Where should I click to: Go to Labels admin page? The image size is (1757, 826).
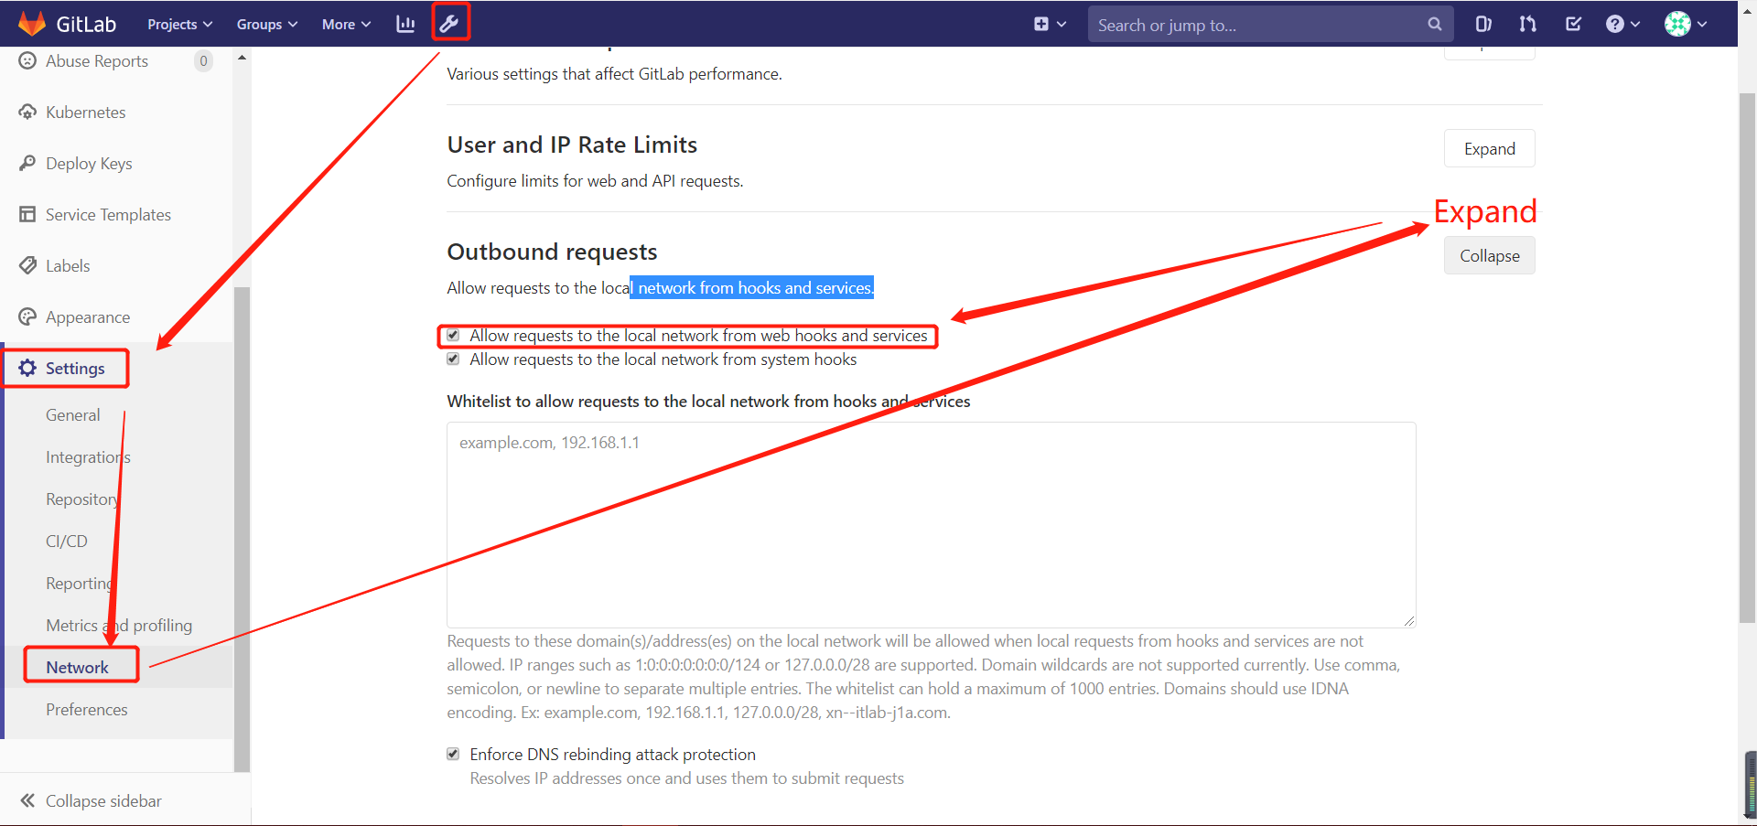68,266
